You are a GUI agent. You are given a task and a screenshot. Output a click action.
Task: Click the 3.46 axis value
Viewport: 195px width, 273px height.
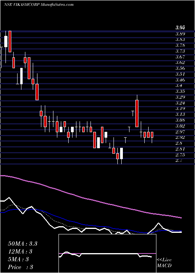click(x=180, y=80)
